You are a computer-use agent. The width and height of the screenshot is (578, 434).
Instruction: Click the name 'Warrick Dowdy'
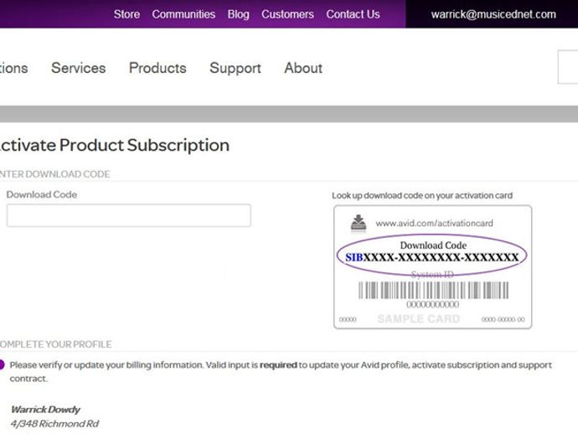46,410
